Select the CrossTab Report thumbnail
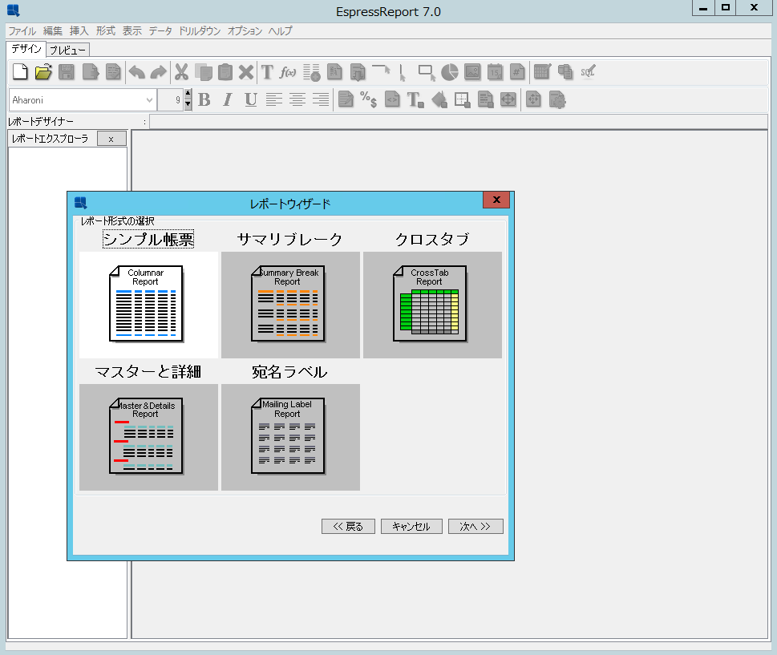This screenshot has height=655, width=777. [x=432, y=305]
